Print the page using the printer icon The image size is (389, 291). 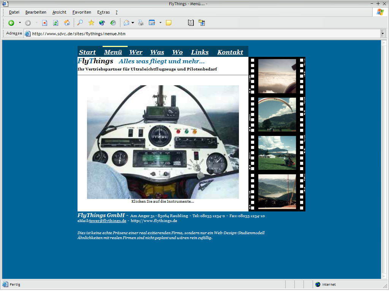[x=141, y=23]
